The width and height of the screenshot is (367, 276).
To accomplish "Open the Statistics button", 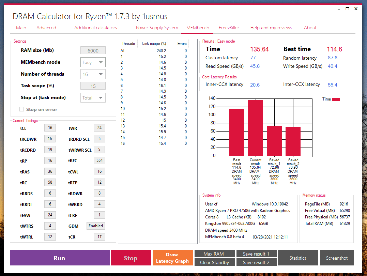I will [x=298, y=258].
